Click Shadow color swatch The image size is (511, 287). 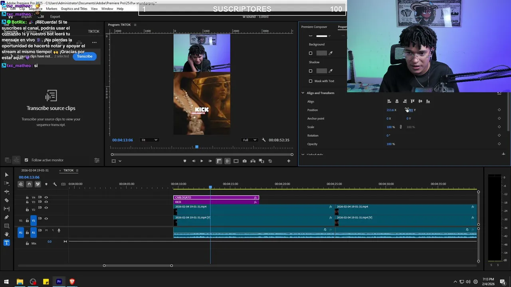click(321, 71)
